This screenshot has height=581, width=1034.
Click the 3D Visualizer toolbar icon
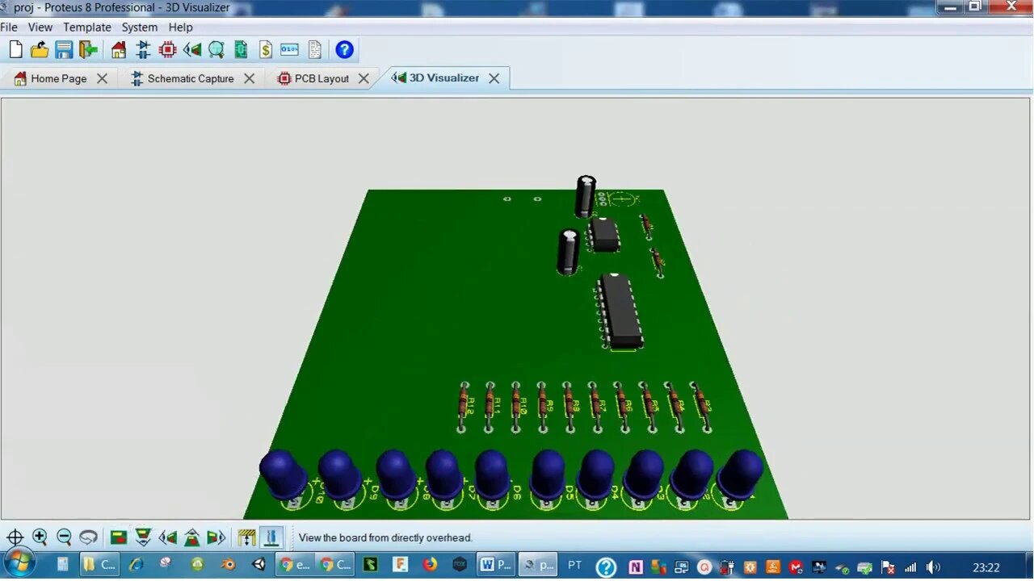pos(192,50)
